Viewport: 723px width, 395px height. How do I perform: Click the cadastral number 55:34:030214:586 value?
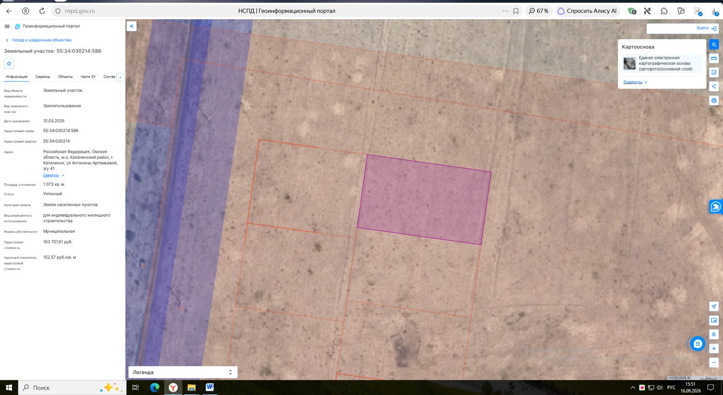pos(61,131)
